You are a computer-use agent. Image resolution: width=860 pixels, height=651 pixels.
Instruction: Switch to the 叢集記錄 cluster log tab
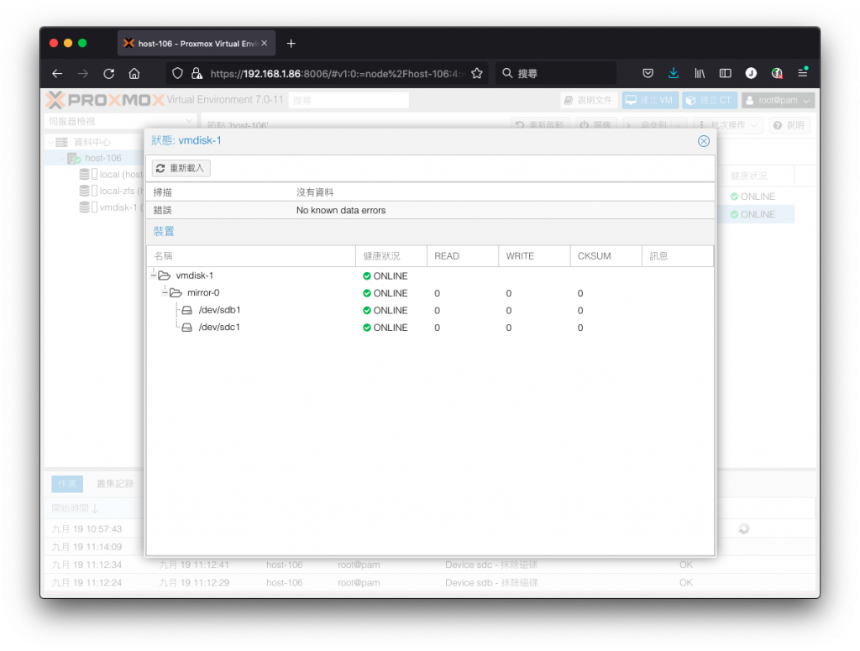tap(114, 484)
